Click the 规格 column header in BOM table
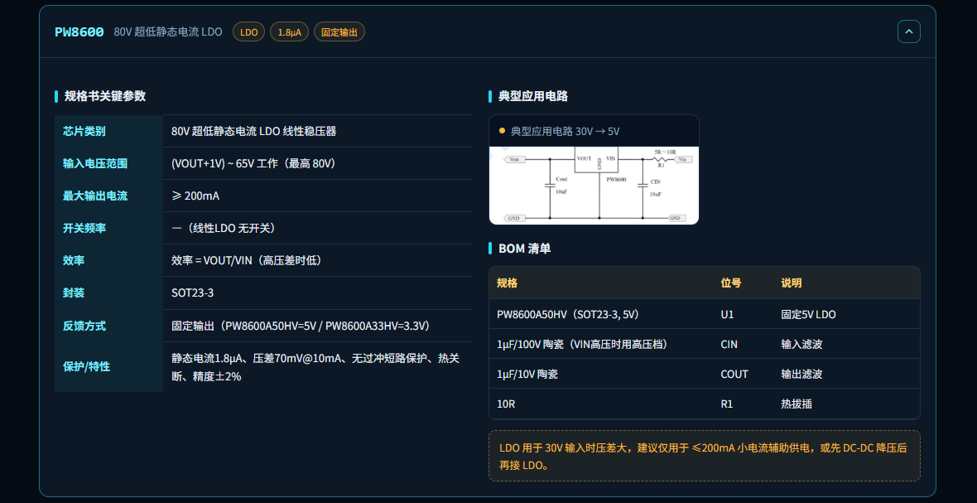Image resolution: width=977 pixels, height=503 pixels. click(x=508, y=283)
